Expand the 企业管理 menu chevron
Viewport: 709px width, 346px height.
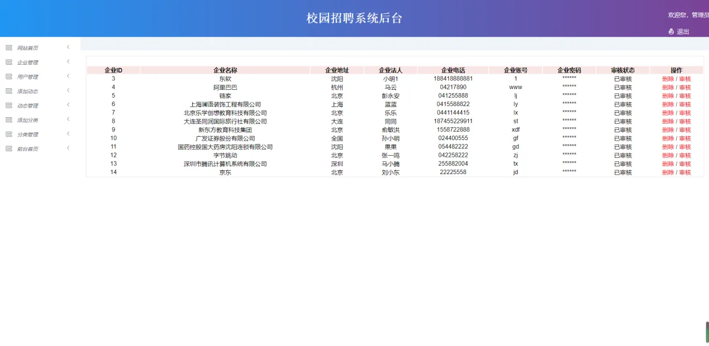click(68, 62)
